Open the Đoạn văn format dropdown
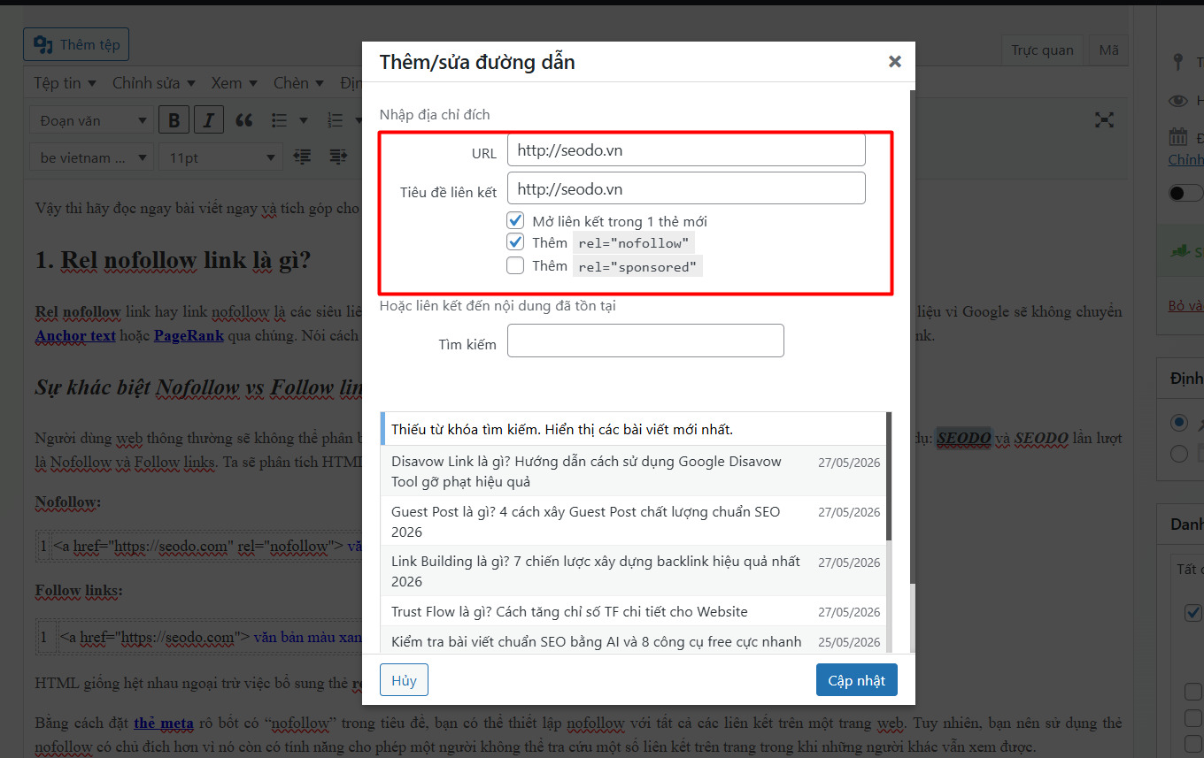The image size is (1204, 758). click(x=92, y=120)
